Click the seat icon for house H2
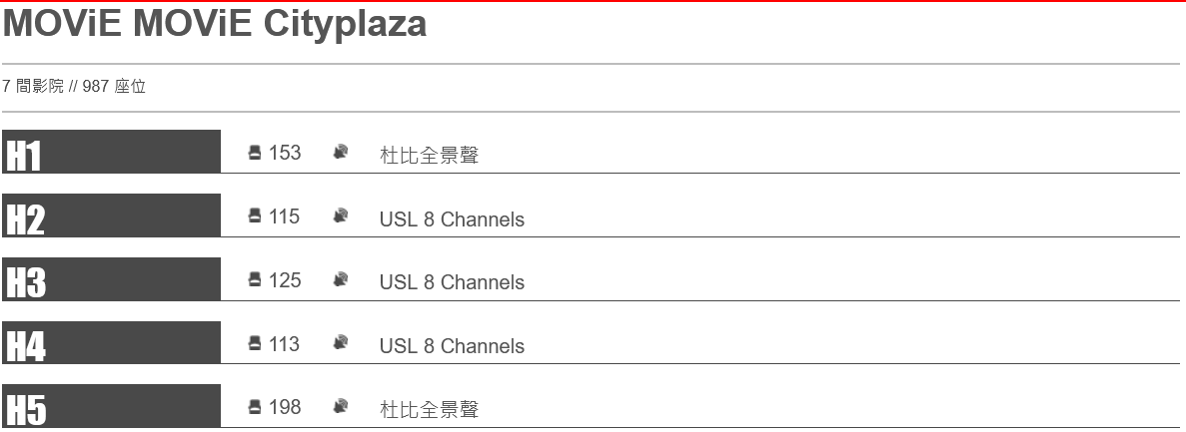Image resolution: width=1186 pixels, height=432 pixels. [x=255, y=216]
